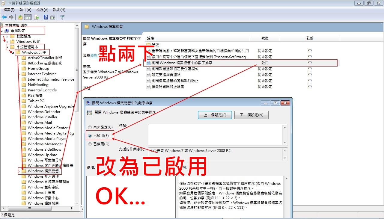Viewport: 384px width, 219px height.
Task: Open the 檔案(F) menu
Action: pyautogui.click(x=9, y=10)
